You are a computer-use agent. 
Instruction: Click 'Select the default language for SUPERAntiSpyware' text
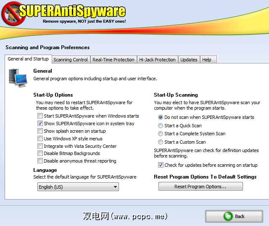(x=85, y=177)
